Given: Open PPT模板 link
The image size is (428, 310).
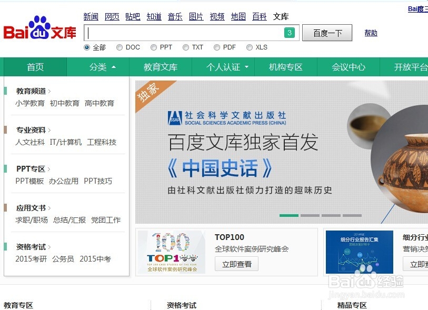Looking at the screenshot, I should coord(29,181).
